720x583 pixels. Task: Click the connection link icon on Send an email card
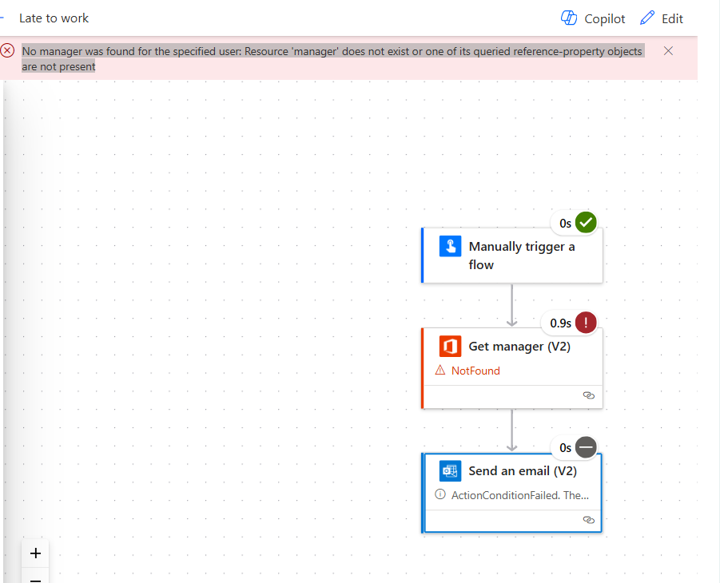(x=589, y=520)
